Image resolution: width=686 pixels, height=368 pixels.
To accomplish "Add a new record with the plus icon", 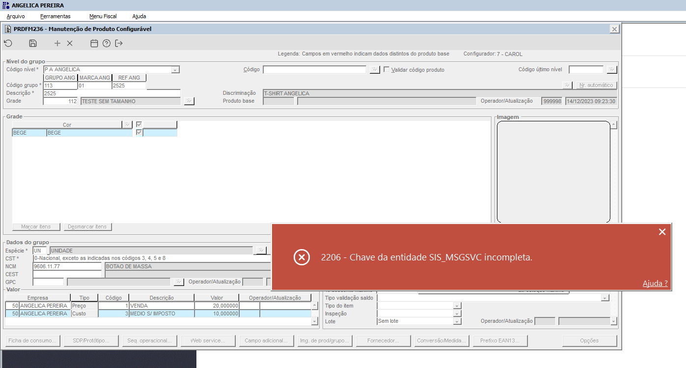I will tap(57, 43).
